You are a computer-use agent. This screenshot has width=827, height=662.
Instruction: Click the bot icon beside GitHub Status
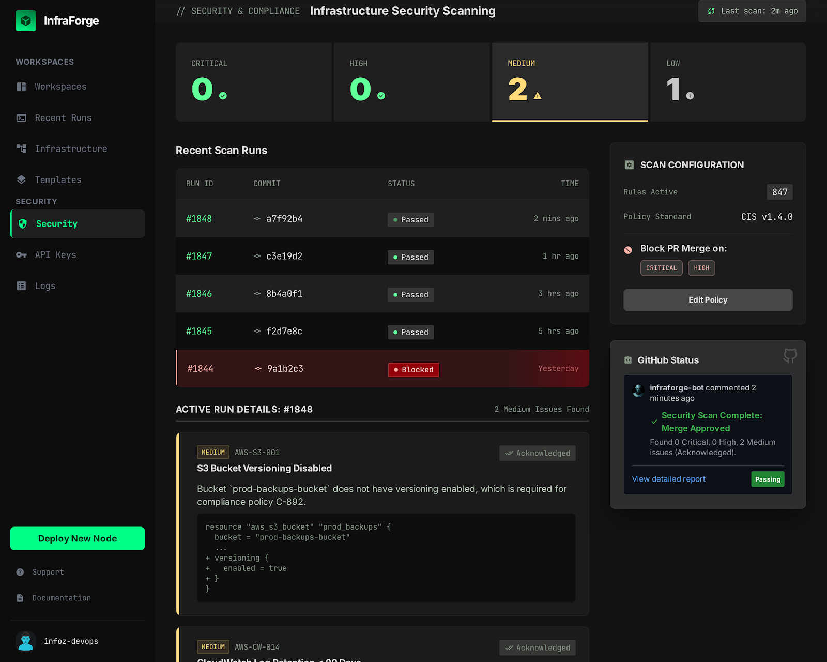(x=628, y=360)
